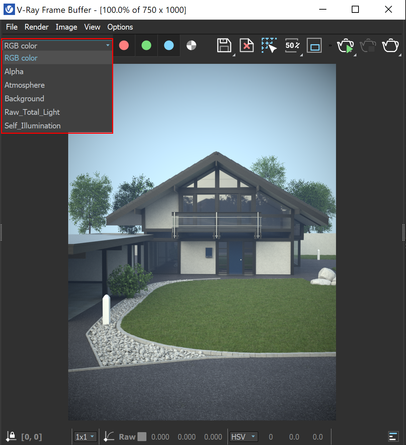Open the Image menu
The height and width of the screenshot is (445, 406).
pyautogui.click(x=66, y=27)
